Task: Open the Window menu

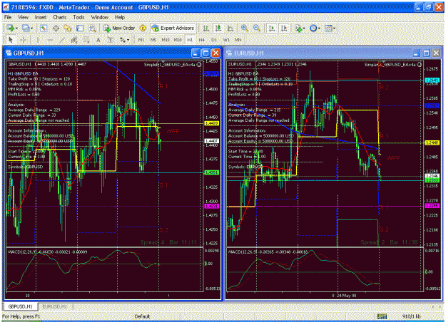Action: point(100,17)
